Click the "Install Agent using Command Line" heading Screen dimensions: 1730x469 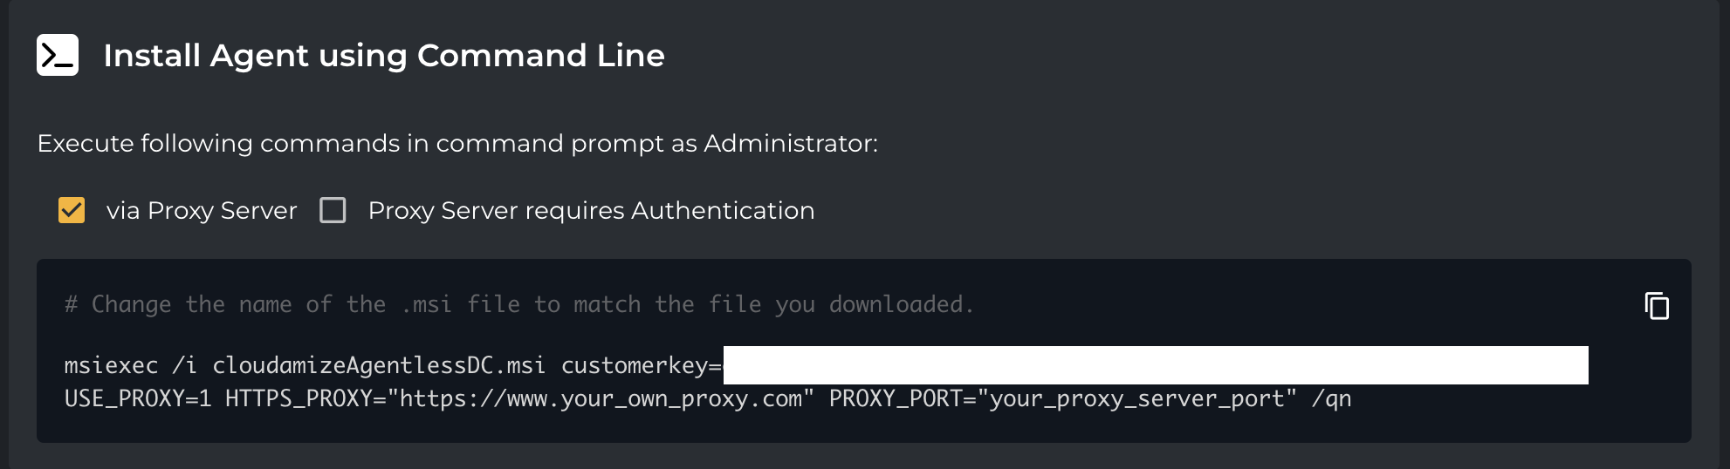pos(384,55)
